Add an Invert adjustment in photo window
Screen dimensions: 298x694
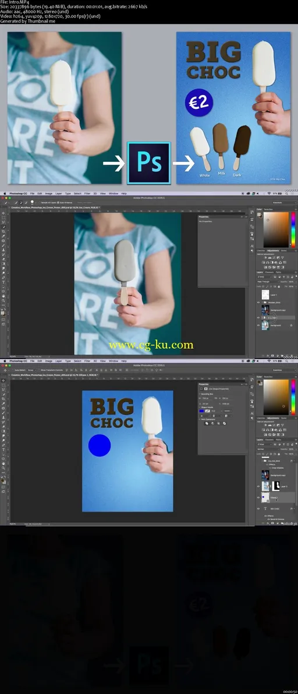pos(265,267)
